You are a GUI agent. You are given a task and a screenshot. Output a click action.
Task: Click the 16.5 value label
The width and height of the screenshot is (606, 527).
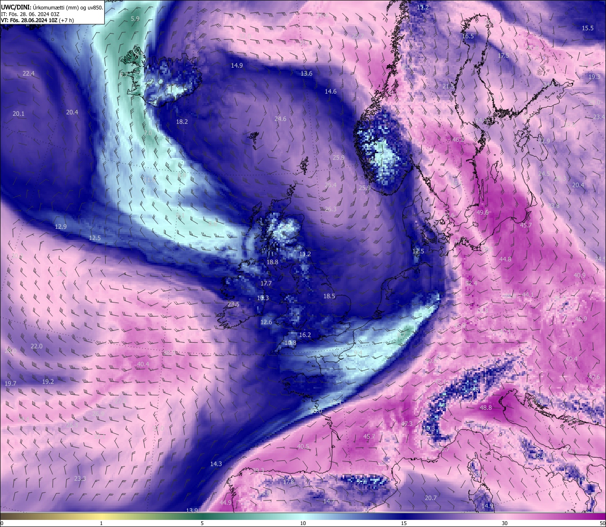(x=467, y=36)
